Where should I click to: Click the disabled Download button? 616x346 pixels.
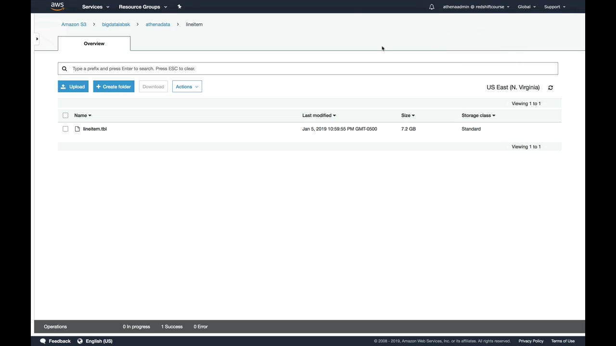coord(153,86)
